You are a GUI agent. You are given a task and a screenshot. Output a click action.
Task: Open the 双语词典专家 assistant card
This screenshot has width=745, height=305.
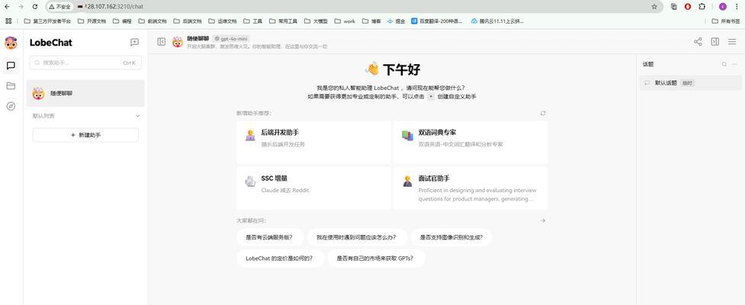(x=470, y=142)
